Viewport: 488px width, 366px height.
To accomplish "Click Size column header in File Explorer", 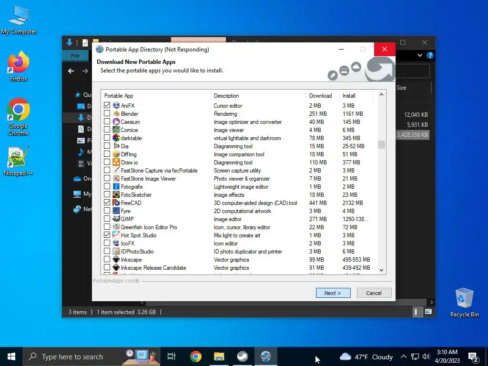I will [x=401, y=88].
